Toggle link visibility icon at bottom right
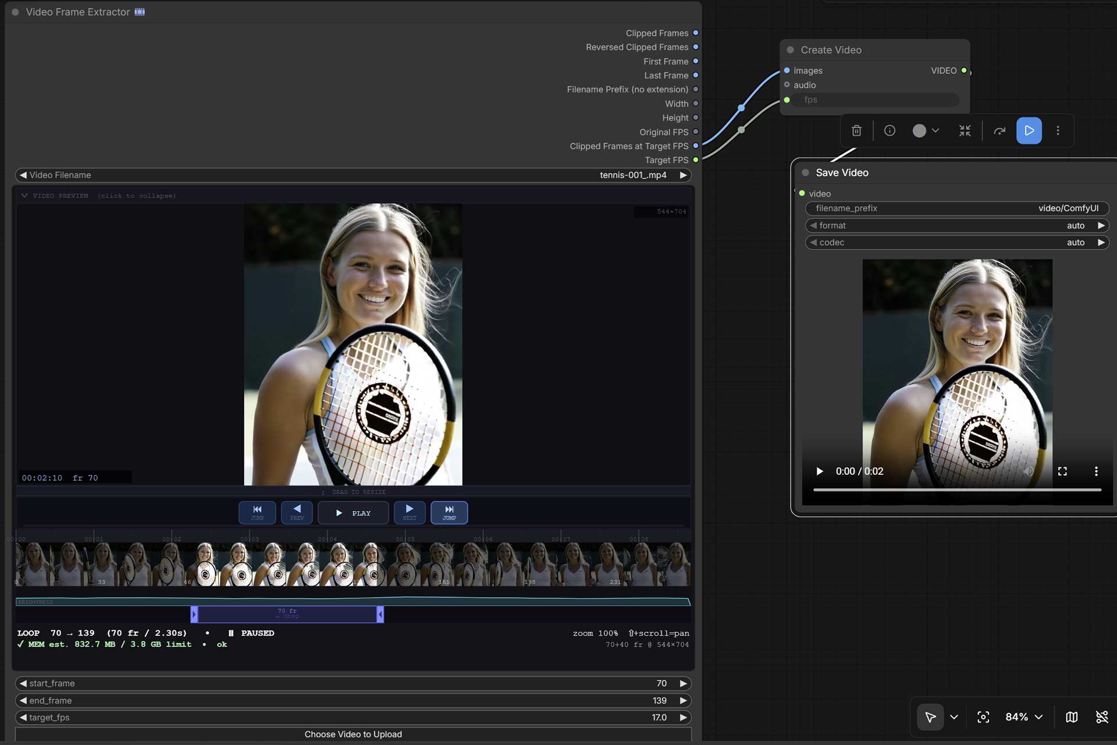The image size is (1117, 745). [1101, 717]
